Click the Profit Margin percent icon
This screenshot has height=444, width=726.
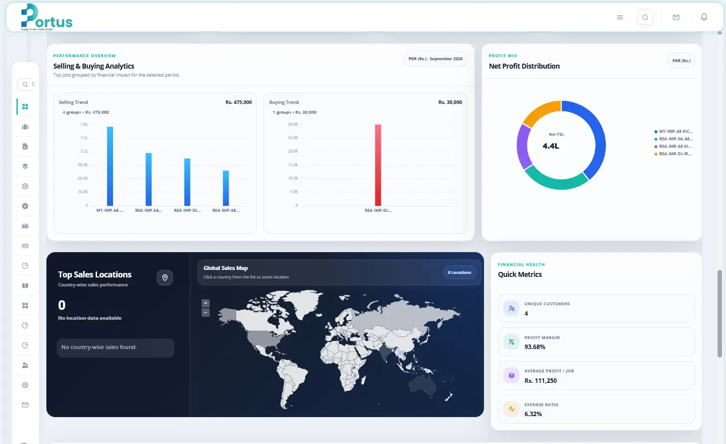511,342
